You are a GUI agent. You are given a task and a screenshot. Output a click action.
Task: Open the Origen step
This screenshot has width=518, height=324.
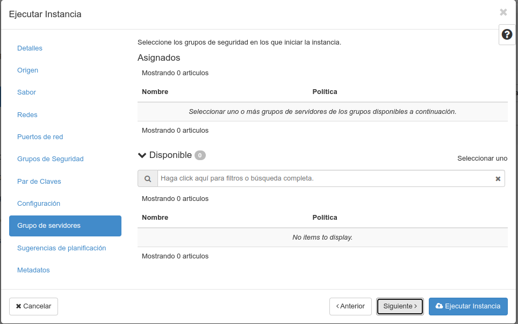(27, 70)
